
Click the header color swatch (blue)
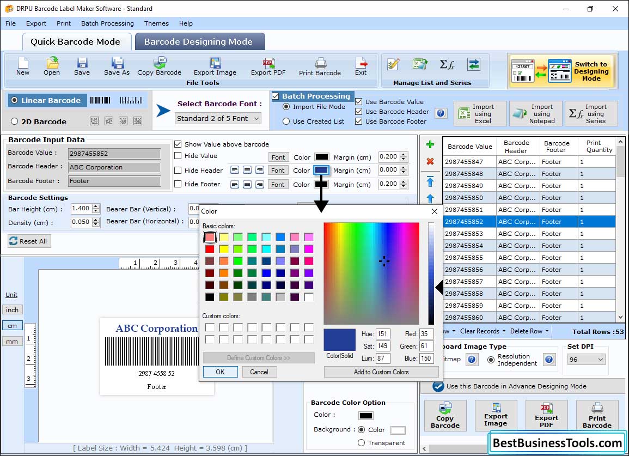click(x=321, y=170)
